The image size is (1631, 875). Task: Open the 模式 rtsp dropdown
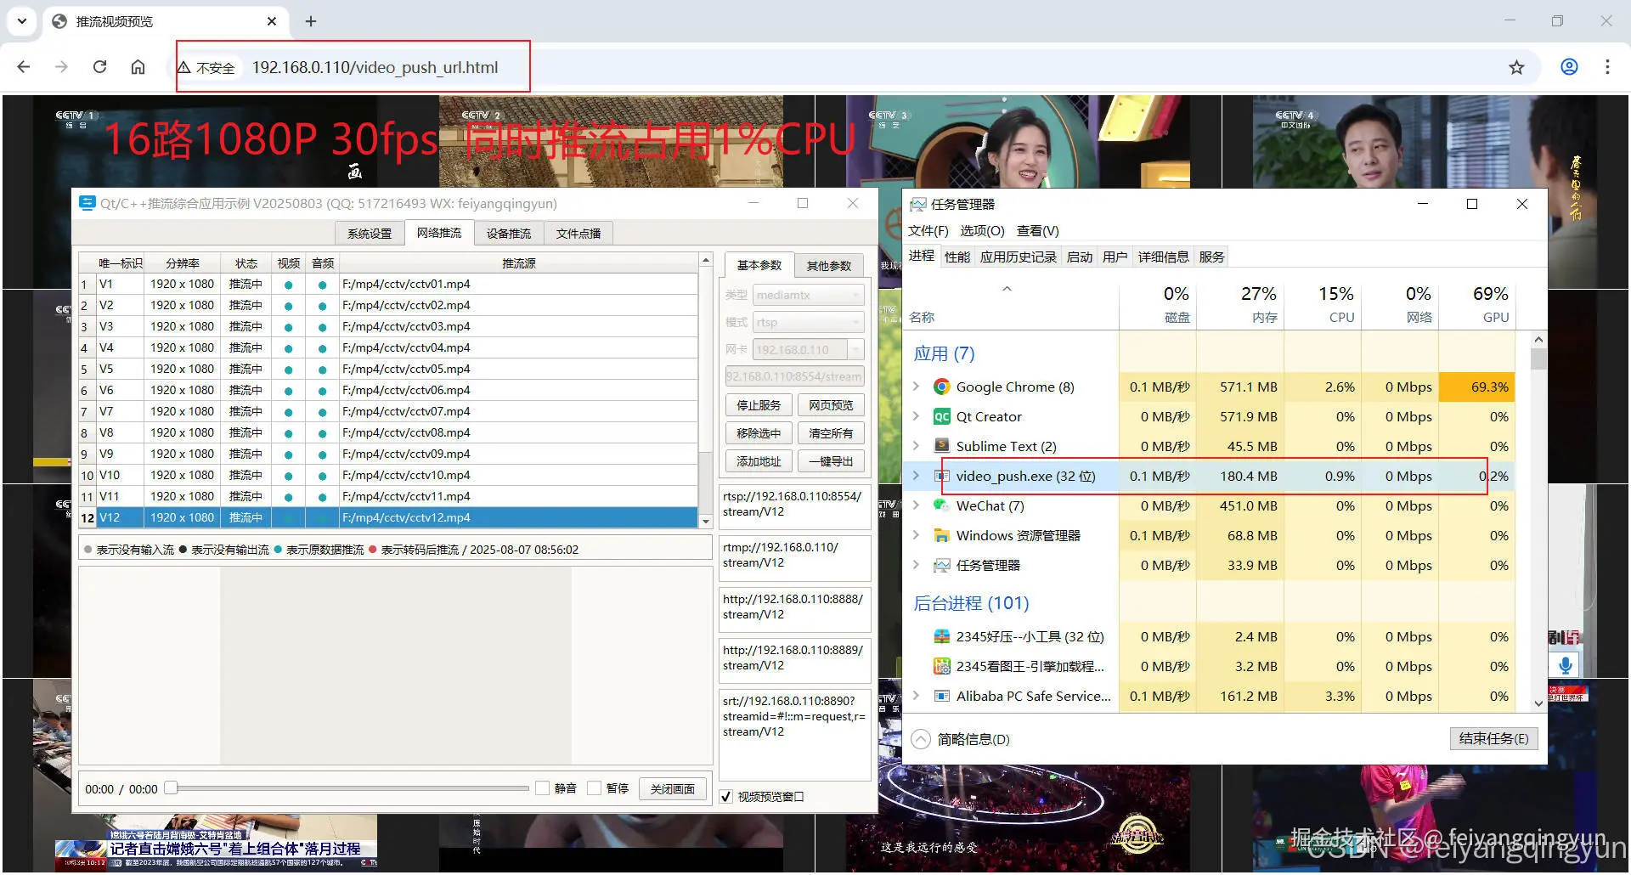point(808,322)
